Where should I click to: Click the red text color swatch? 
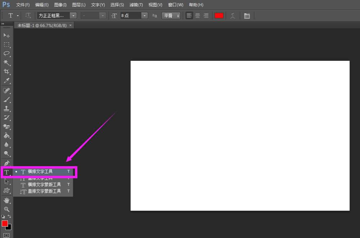tap(219, 15)
